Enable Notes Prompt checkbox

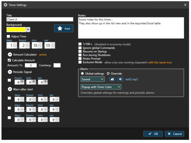(x=80, y=59)
